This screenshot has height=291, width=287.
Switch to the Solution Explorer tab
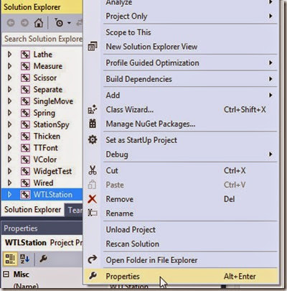click(32, 210)
